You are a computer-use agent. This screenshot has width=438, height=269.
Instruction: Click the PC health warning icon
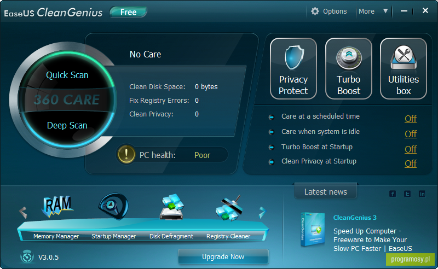click(x=126, y=154)
